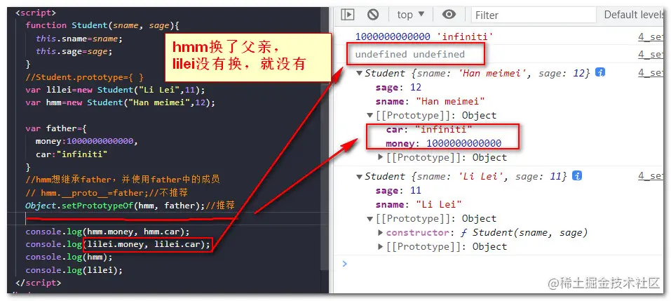The image size is (671, 301).
Task: Click the console.log(hmm); code line
Action: click(x=69, y=257)
